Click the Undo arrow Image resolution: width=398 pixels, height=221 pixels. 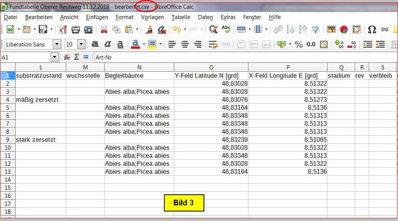tap(177, 29)
